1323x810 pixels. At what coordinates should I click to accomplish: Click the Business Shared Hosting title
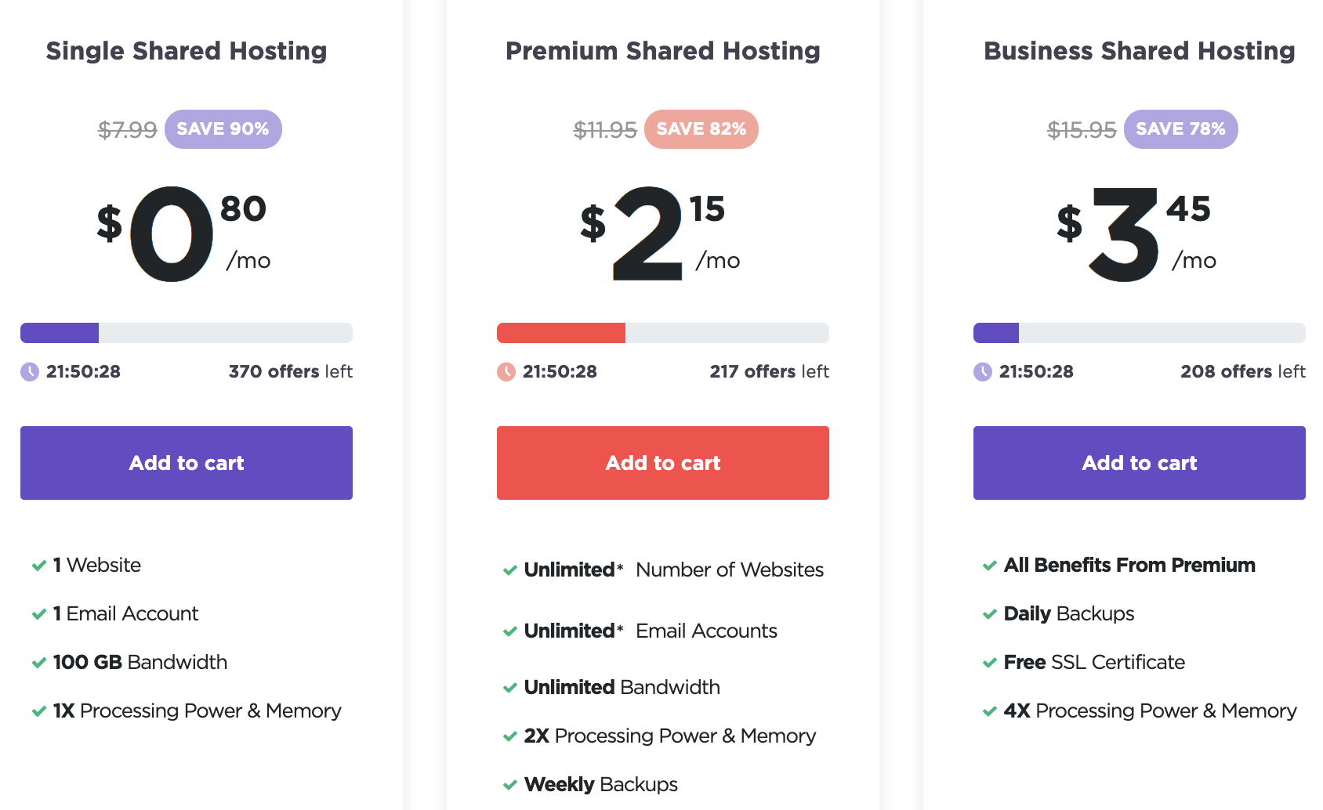pyautogui.click(x=1140, y=51)
